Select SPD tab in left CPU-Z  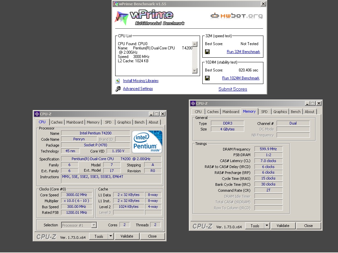[x=108, y=122]
